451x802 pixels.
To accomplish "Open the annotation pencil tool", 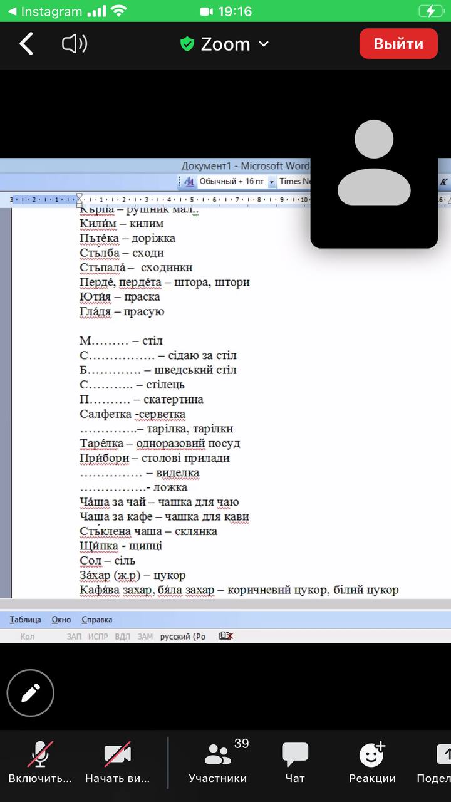I will tap(31, 692).
